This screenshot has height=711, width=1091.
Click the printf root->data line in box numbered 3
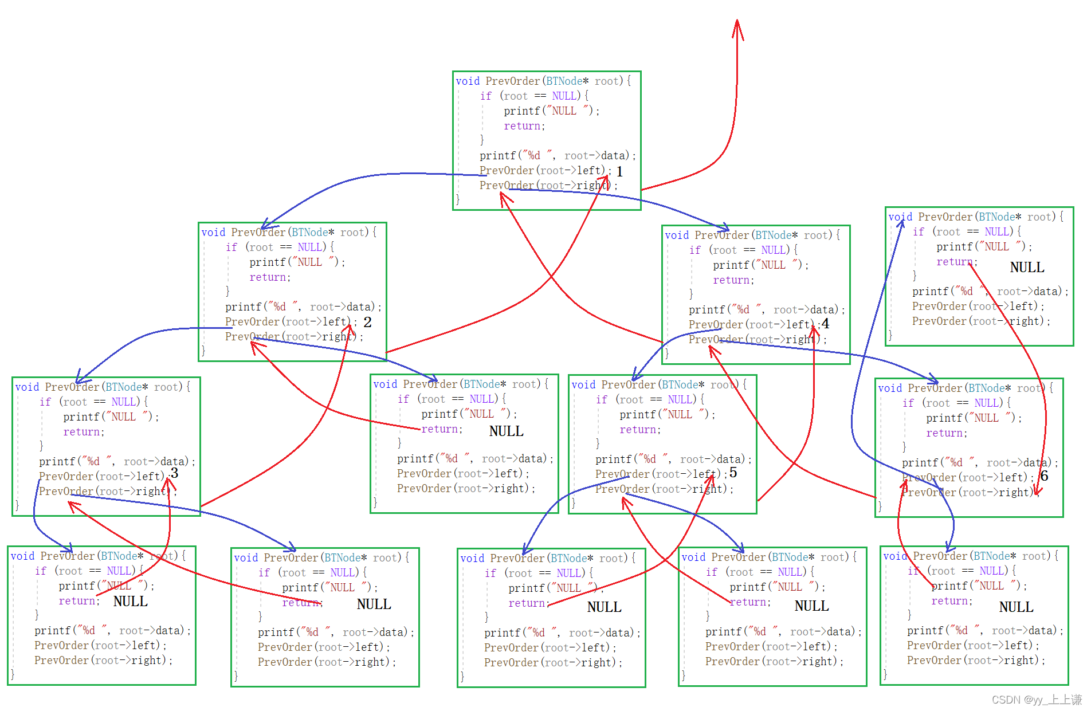(x=117, y=462)
